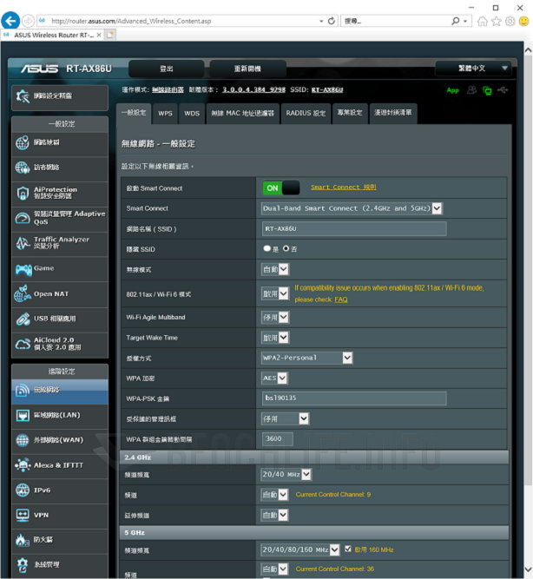Click the browser refresh icon
533x579 pixels.
point(332,21)
